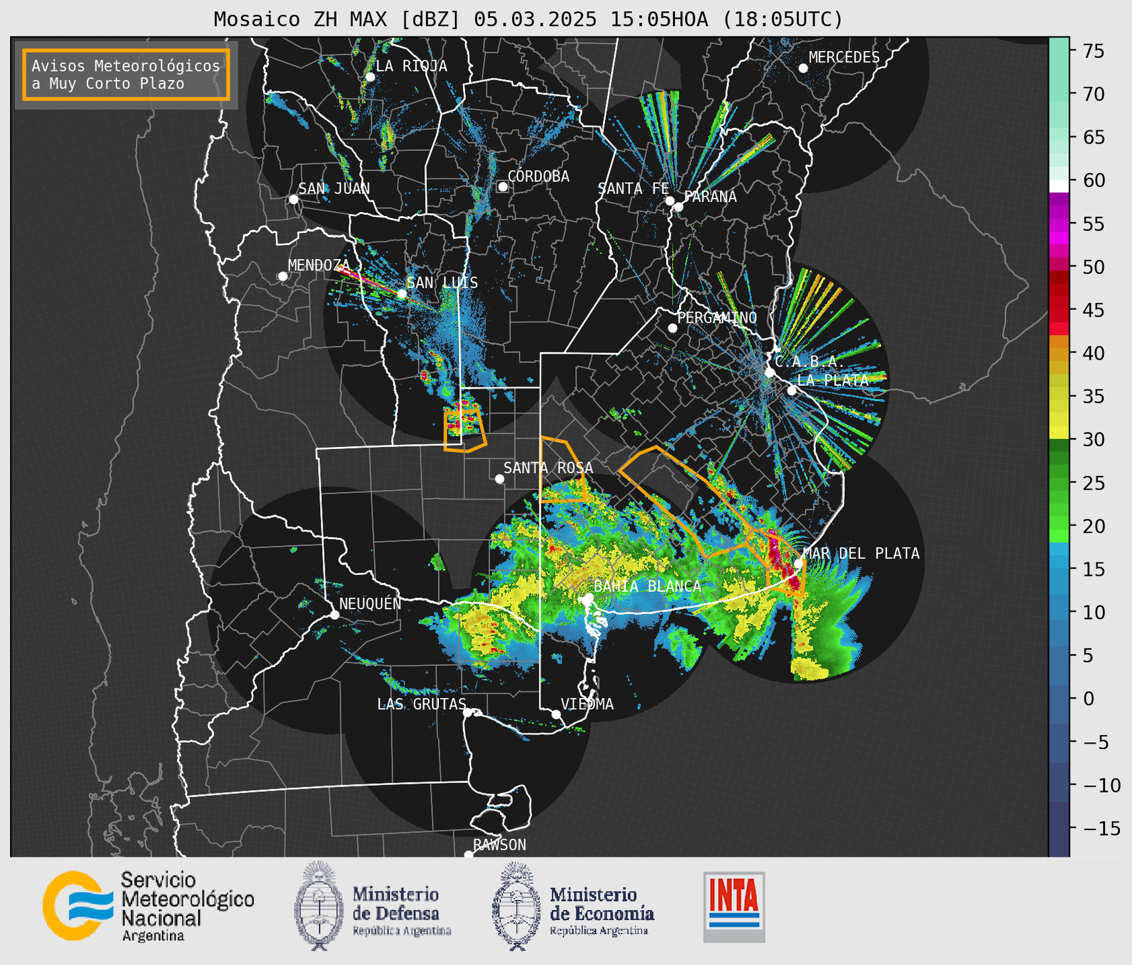This screenshot has width=1132, height=965.
Task: Click the MAR DEL PLATA city label
Action: 861,553
